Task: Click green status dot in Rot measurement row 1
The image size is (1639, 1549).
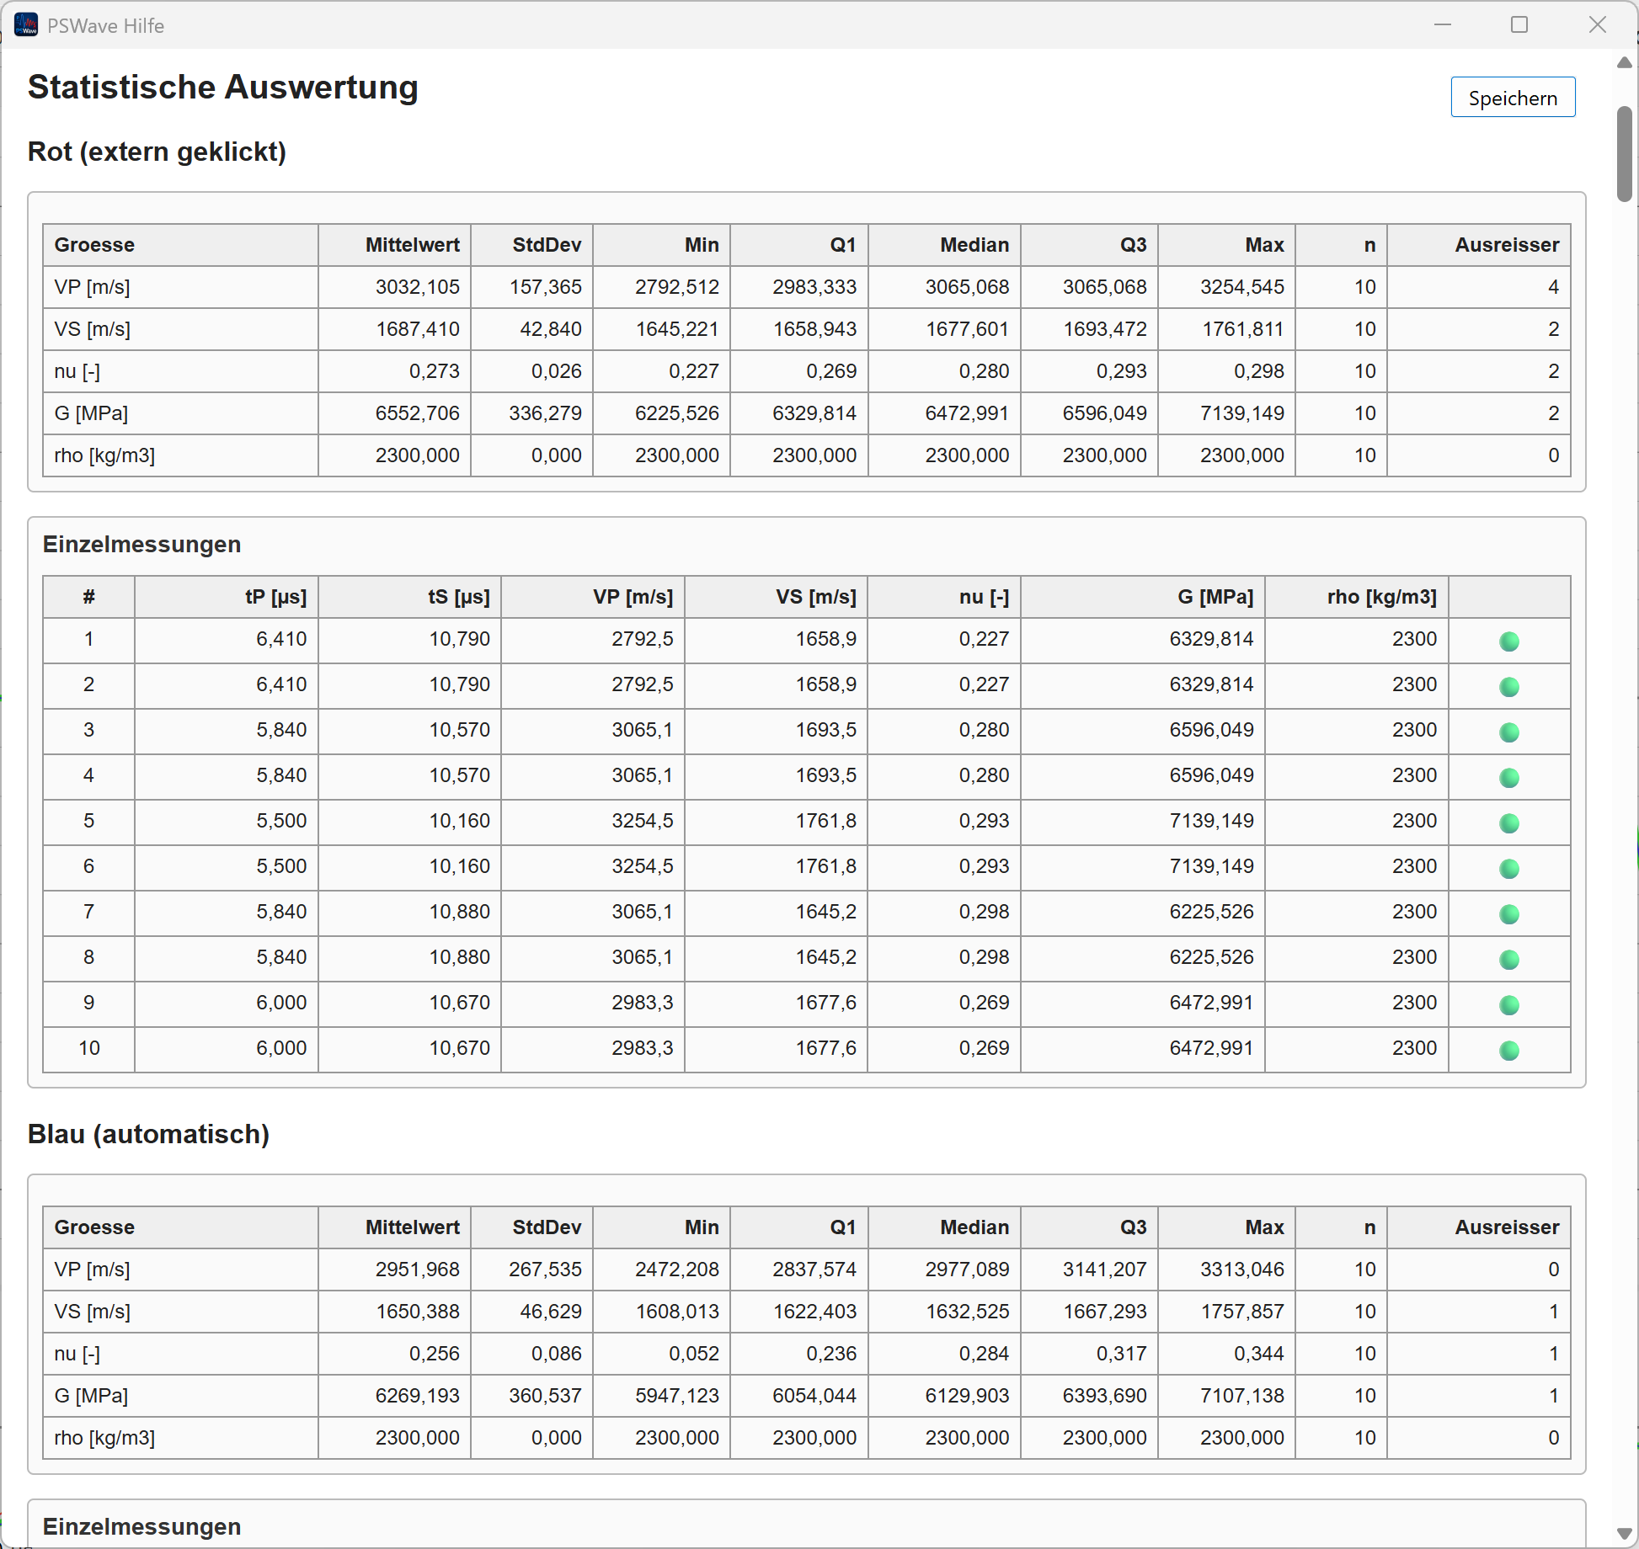Action: [1509, 641]
